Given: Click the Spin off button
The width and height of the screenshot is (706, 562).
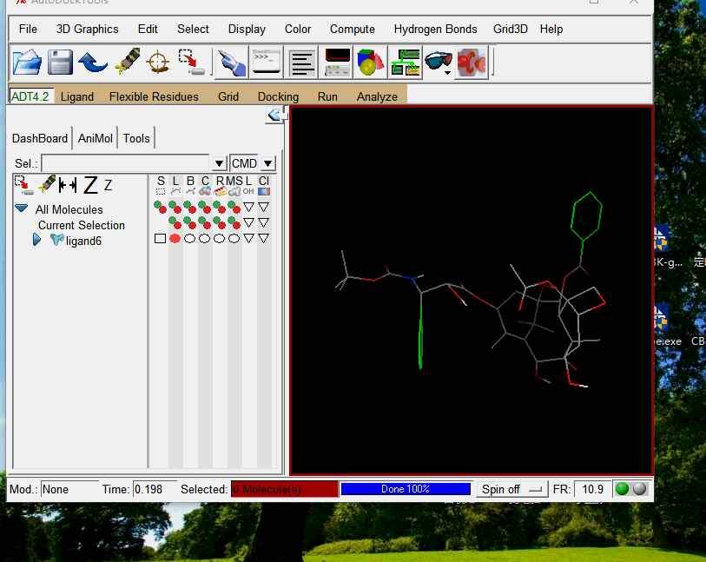Looking at the screenshot, I should coord(511,489).
